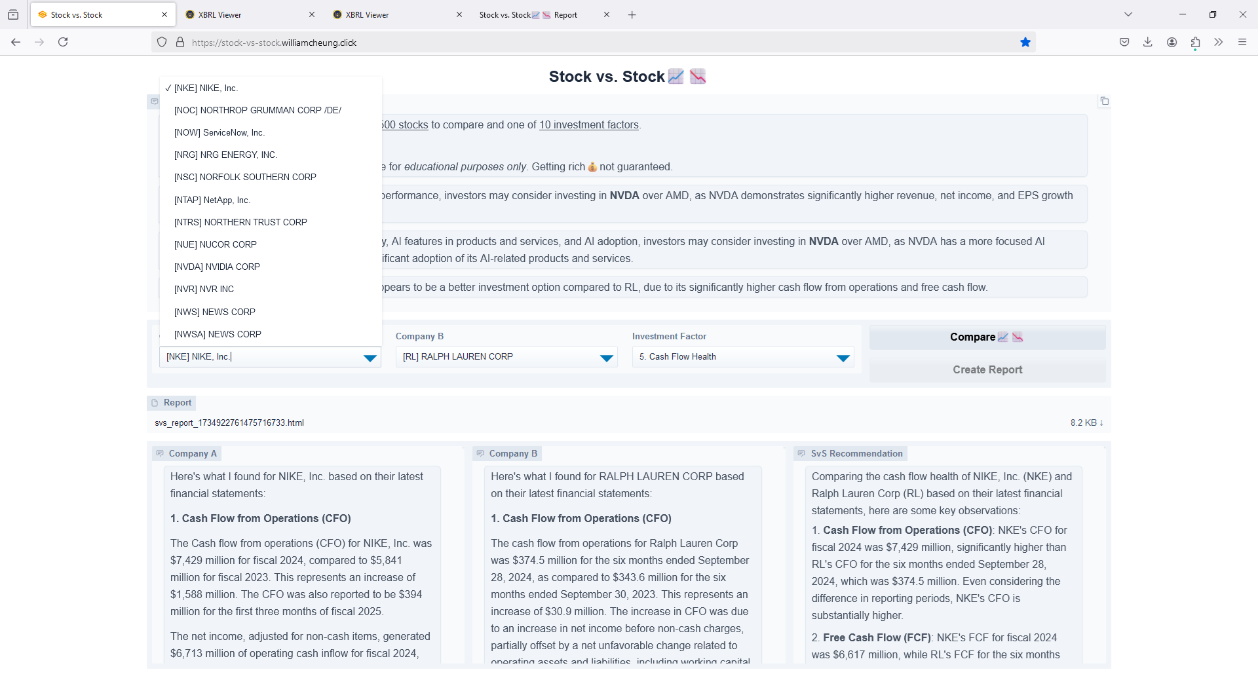The height and width of the screenshot is (676, 1258).
Task: Pick [NTRS] NORTHERN TRUST CORP option
Action: 271,222
